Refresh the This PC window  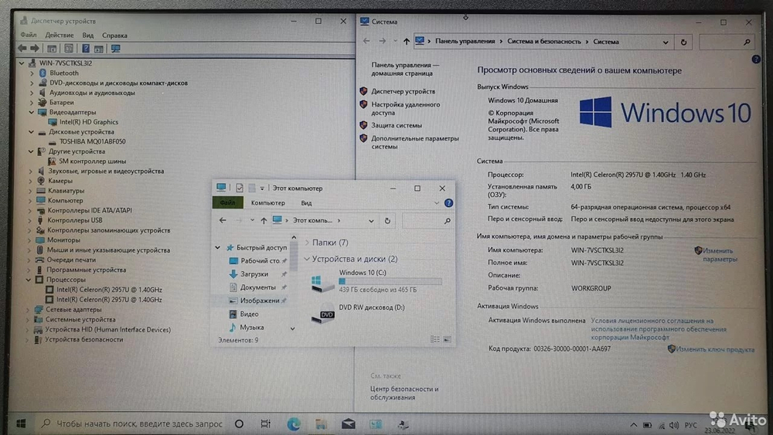tap(387, 221)
